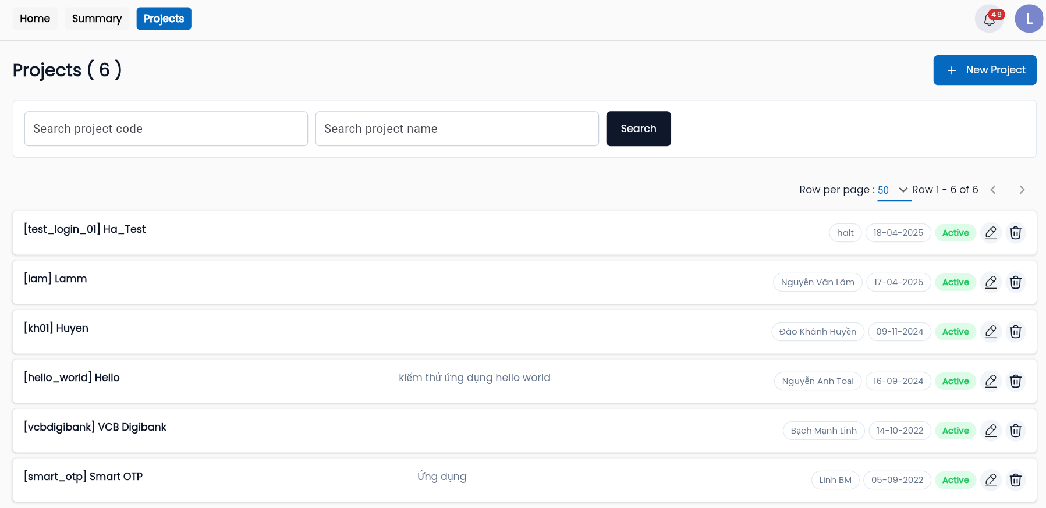Delete the Huyen project with trash icon
Viewport: 1046px width, 508px height.
pos(1015,332)
